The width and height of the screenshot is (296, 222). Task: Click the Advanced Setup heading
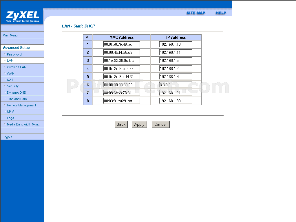tap(16, 48)
